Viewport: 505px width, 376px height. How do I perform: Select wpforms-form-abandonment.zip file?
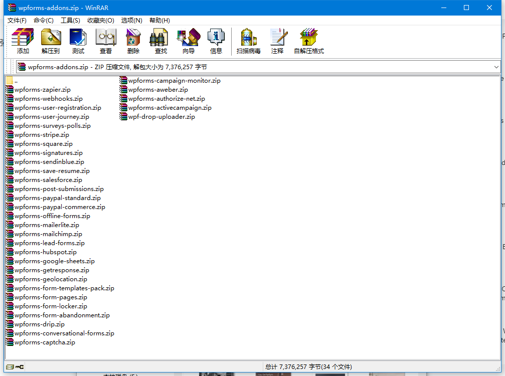point(58,315)
